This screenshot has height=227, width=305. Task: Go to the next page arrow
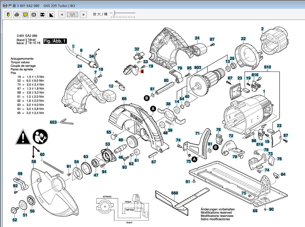click(x=83, y=14)
